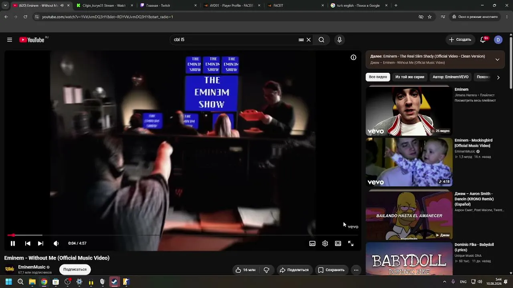
Task: Save video with the Сохранить button
Action: tap(331, 270)
